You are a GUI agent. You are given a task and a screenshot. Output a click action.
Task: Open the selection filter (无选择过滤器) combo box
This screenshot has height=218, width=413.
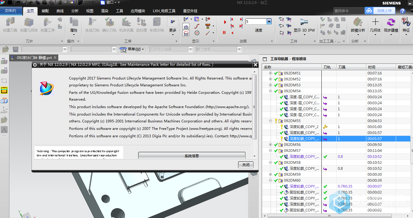171,49
